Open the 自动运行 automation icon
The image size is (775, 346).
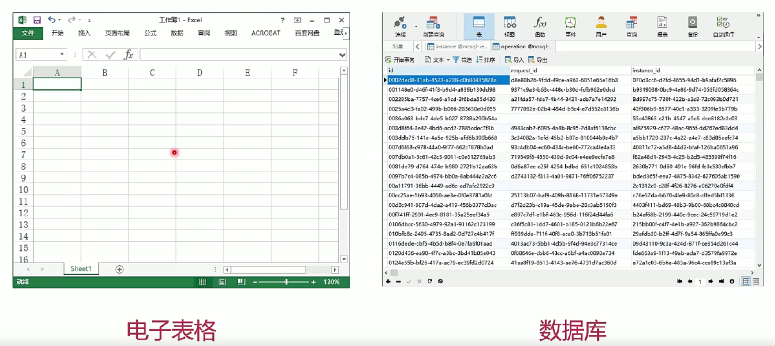click(723, 26)
